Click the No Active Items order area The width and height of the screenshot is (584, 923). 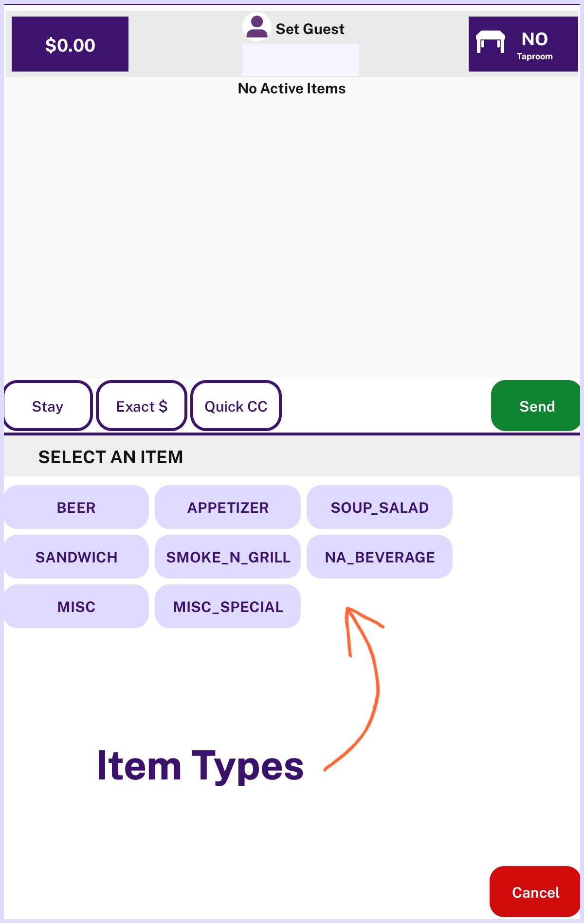(292, 228)
